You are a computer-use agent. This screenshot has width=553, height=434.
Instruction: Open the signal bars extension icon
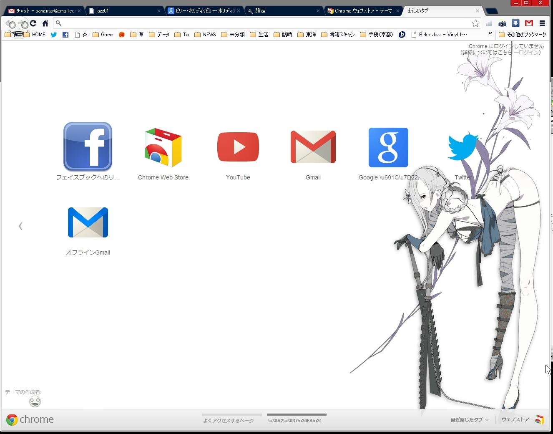point(489,23)
